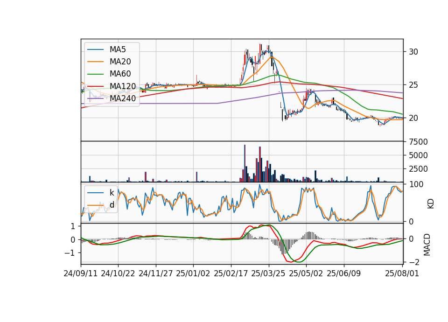Click the MACD left axis value 1

pyautogui.click(x=73, y=227)
